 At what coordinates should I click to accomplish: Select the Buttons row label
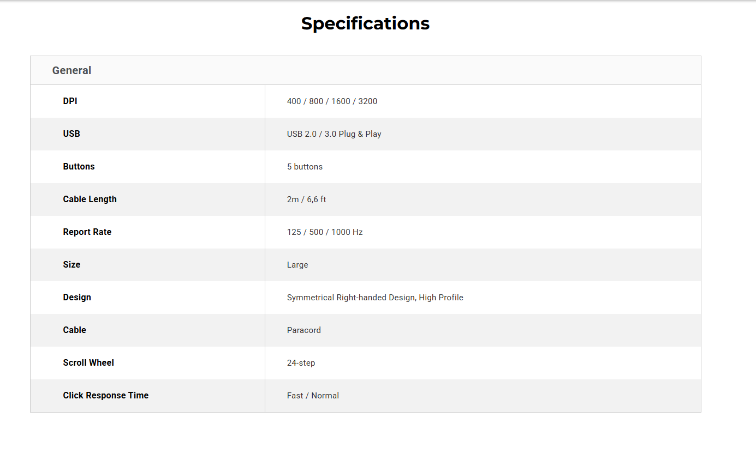[x=79, y=166]
